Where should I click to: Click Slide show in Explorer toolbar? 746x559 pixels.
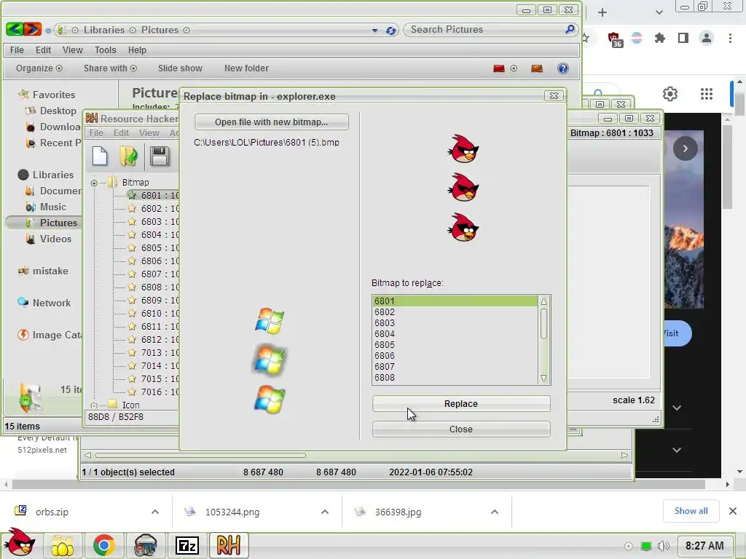click(180, 68)
